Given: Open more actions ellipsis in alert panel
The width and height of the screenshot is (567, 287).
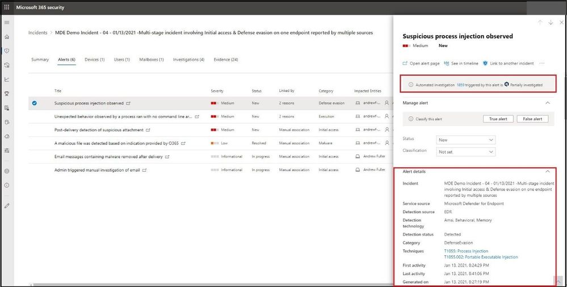Looking at the screenshot, I should click(541, 63).
